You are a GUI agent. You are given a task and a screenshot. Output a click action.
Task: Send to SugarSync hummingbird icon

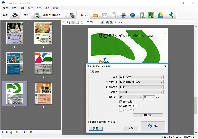pyautogui.click(x=170, y=15)
